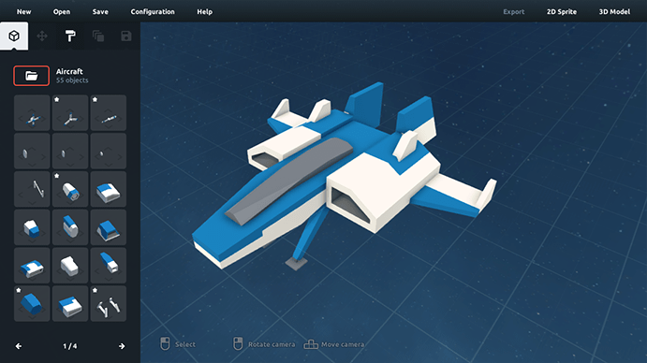
Task: Pick the slanted blue-white fuselage thumbnail
Action: [108, 266]
